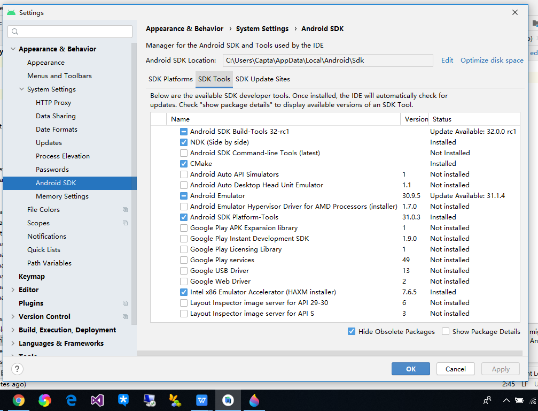Select the SDK Tools tab
The height and width of the screenshot is (411, 538).
click(214, 79)
